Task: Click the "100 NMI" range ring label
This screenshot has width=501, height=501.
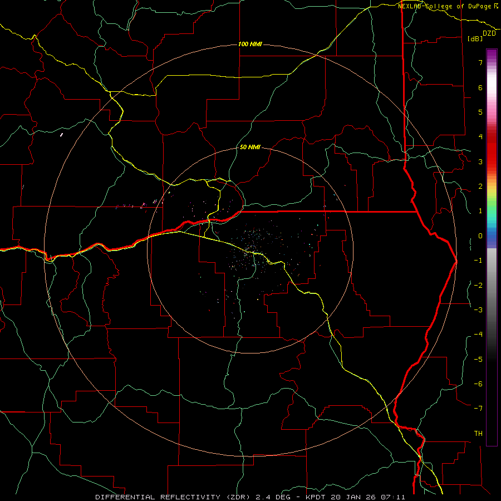Action: click(250, 44)
